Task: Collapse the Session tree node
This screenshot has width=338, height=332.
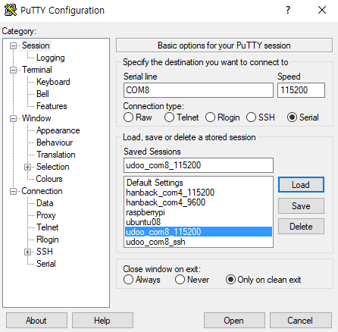Action: point(13,45)
